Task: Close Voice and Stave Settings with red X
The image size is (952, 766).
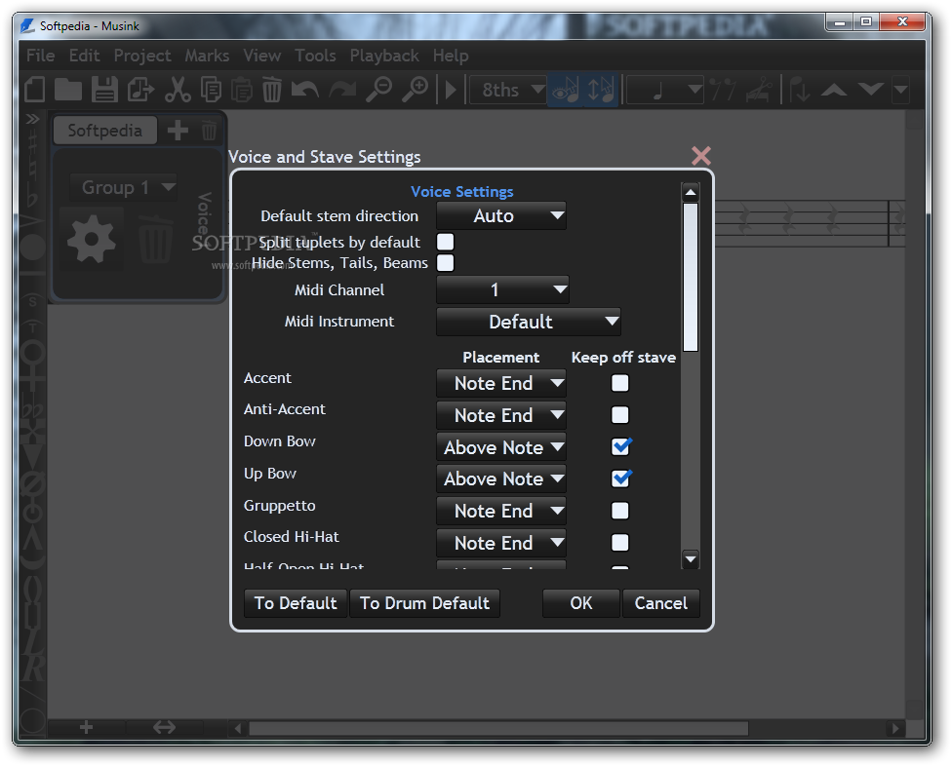Action: coord(700,156)
